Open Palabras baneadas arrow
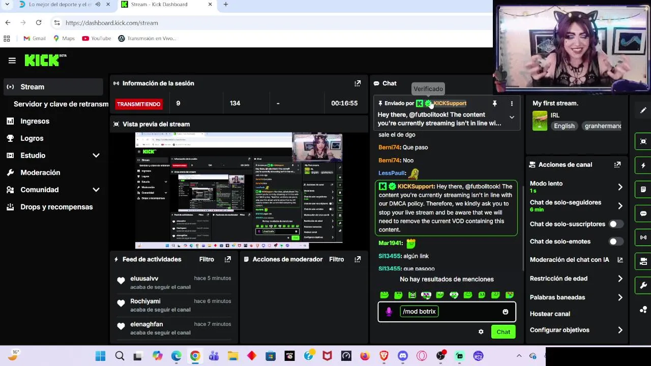The image size is (651, 366). 620,297
